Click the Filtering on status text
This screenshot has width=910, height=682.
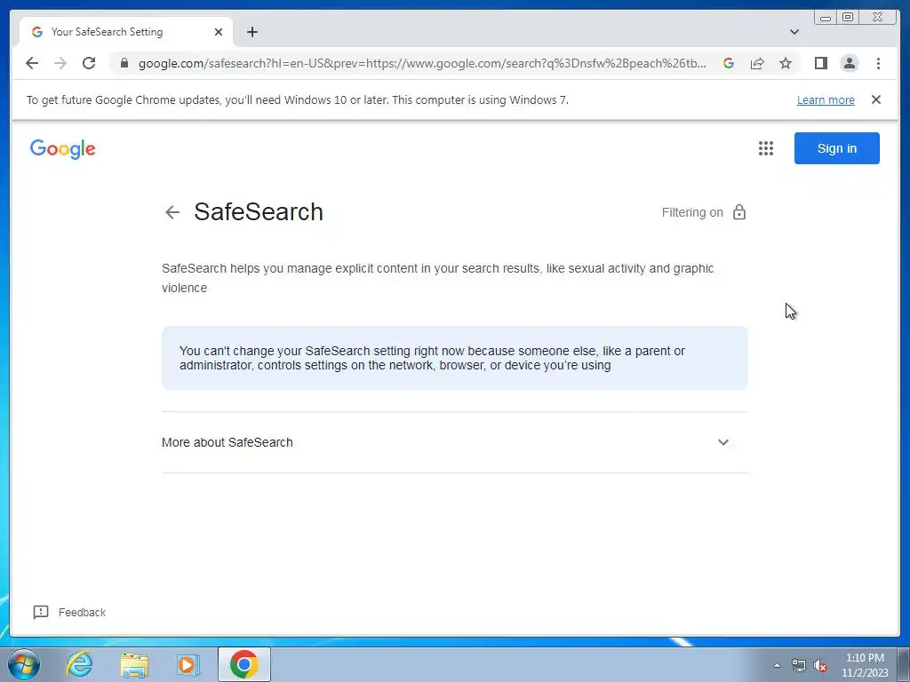tap(692, 213)
